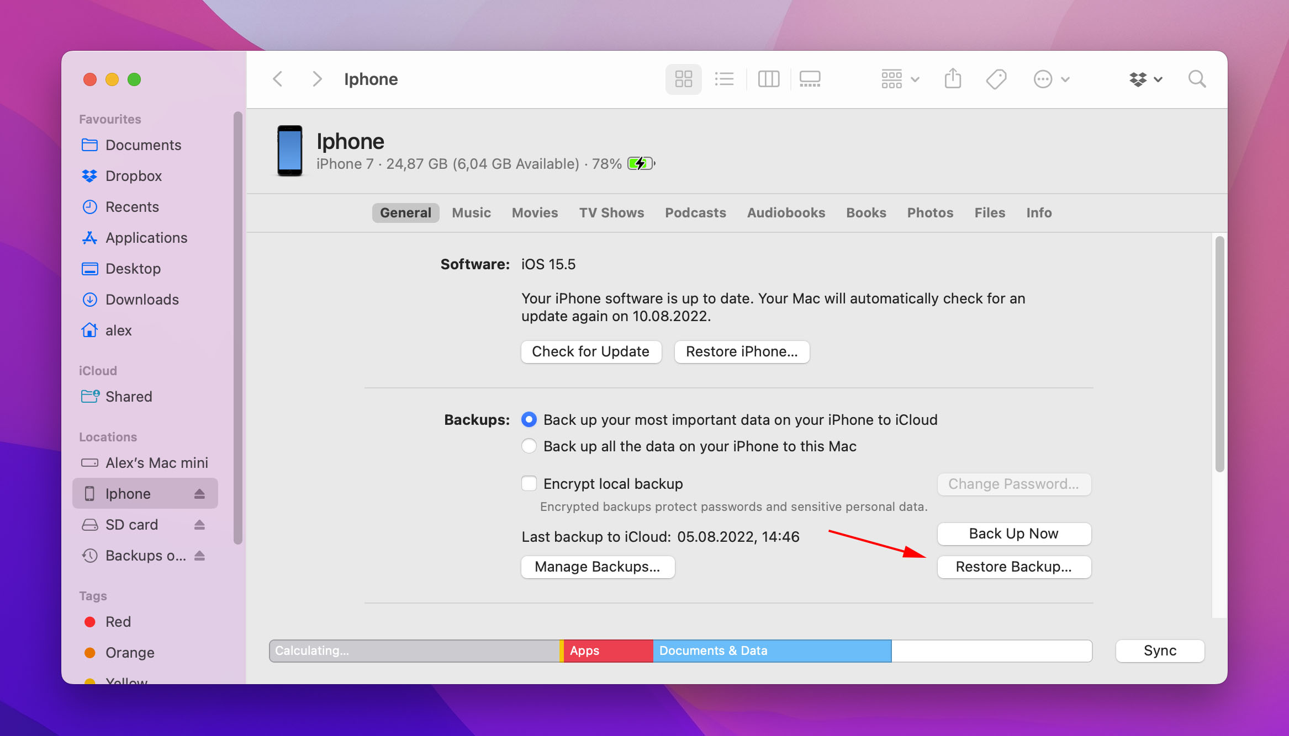Viewport: 1289px width, 736px height.
Task: Click the Recents clock icon
Action: [89, 206]
